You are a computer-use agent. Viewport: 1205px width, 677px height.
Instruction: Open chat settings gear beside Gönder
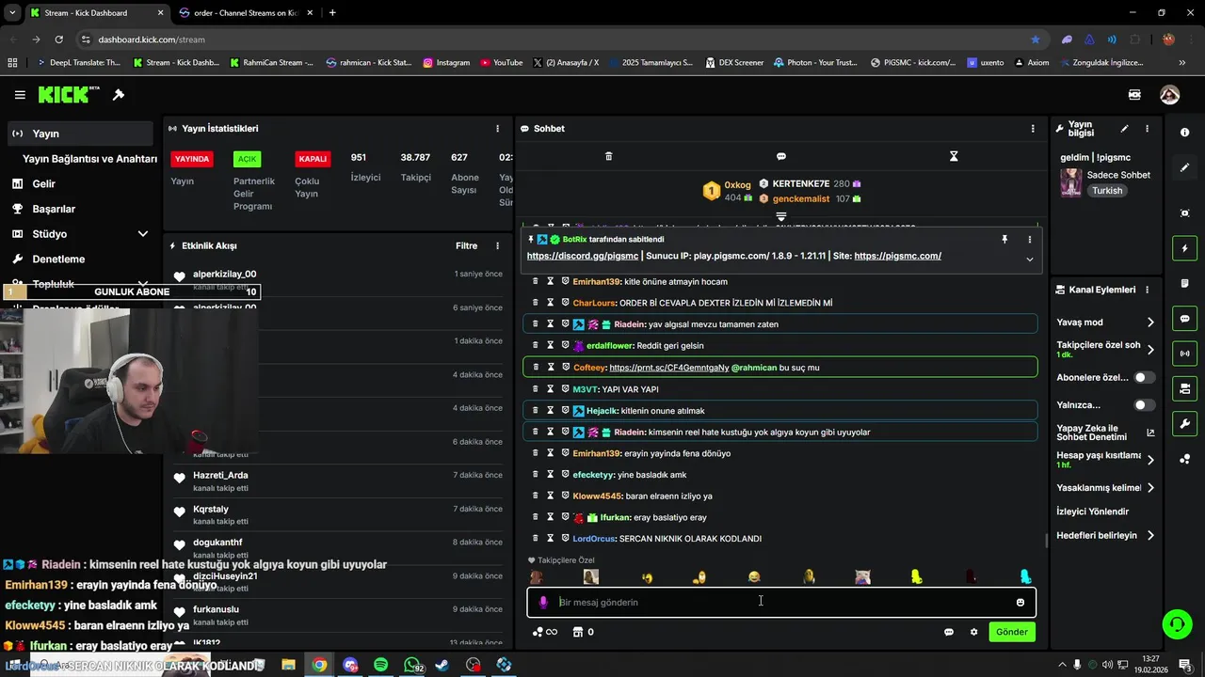pyautogui.click(x=973, y=632)
